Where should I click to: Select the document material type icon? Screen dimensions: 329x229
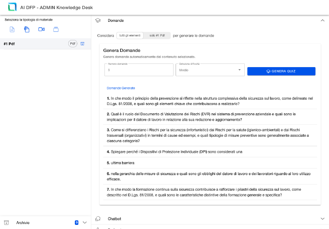[x=12, y=29]
